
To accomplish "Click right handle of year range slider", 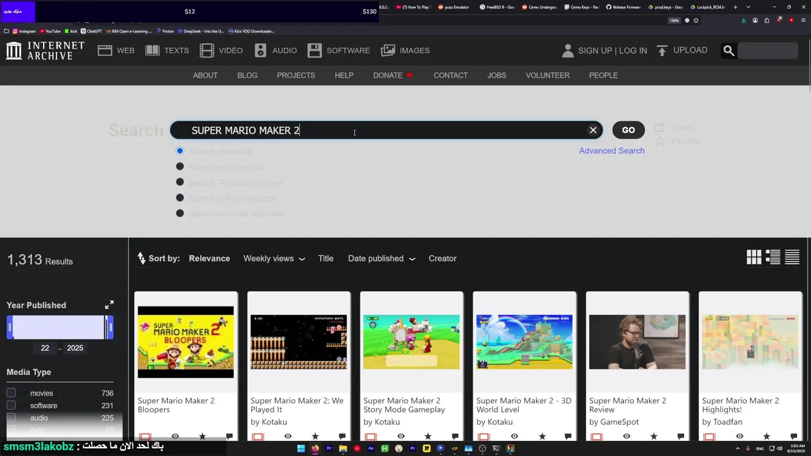I will (x=110, y=327).
